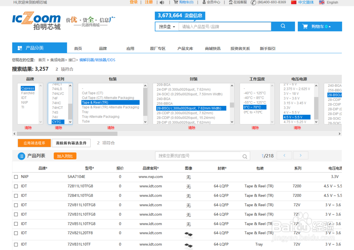Click the 系列 list vertical scrollbar thumb

[70, 111]
